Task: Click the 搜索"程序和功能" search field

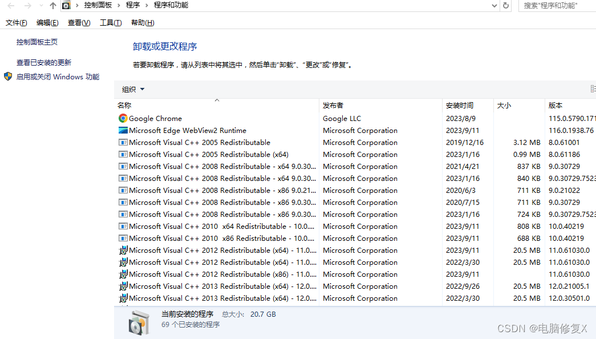Action: pos(557,6)
